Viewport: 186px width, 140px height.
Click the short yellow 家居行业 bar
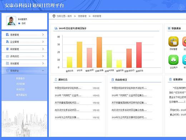pos(119,64)
